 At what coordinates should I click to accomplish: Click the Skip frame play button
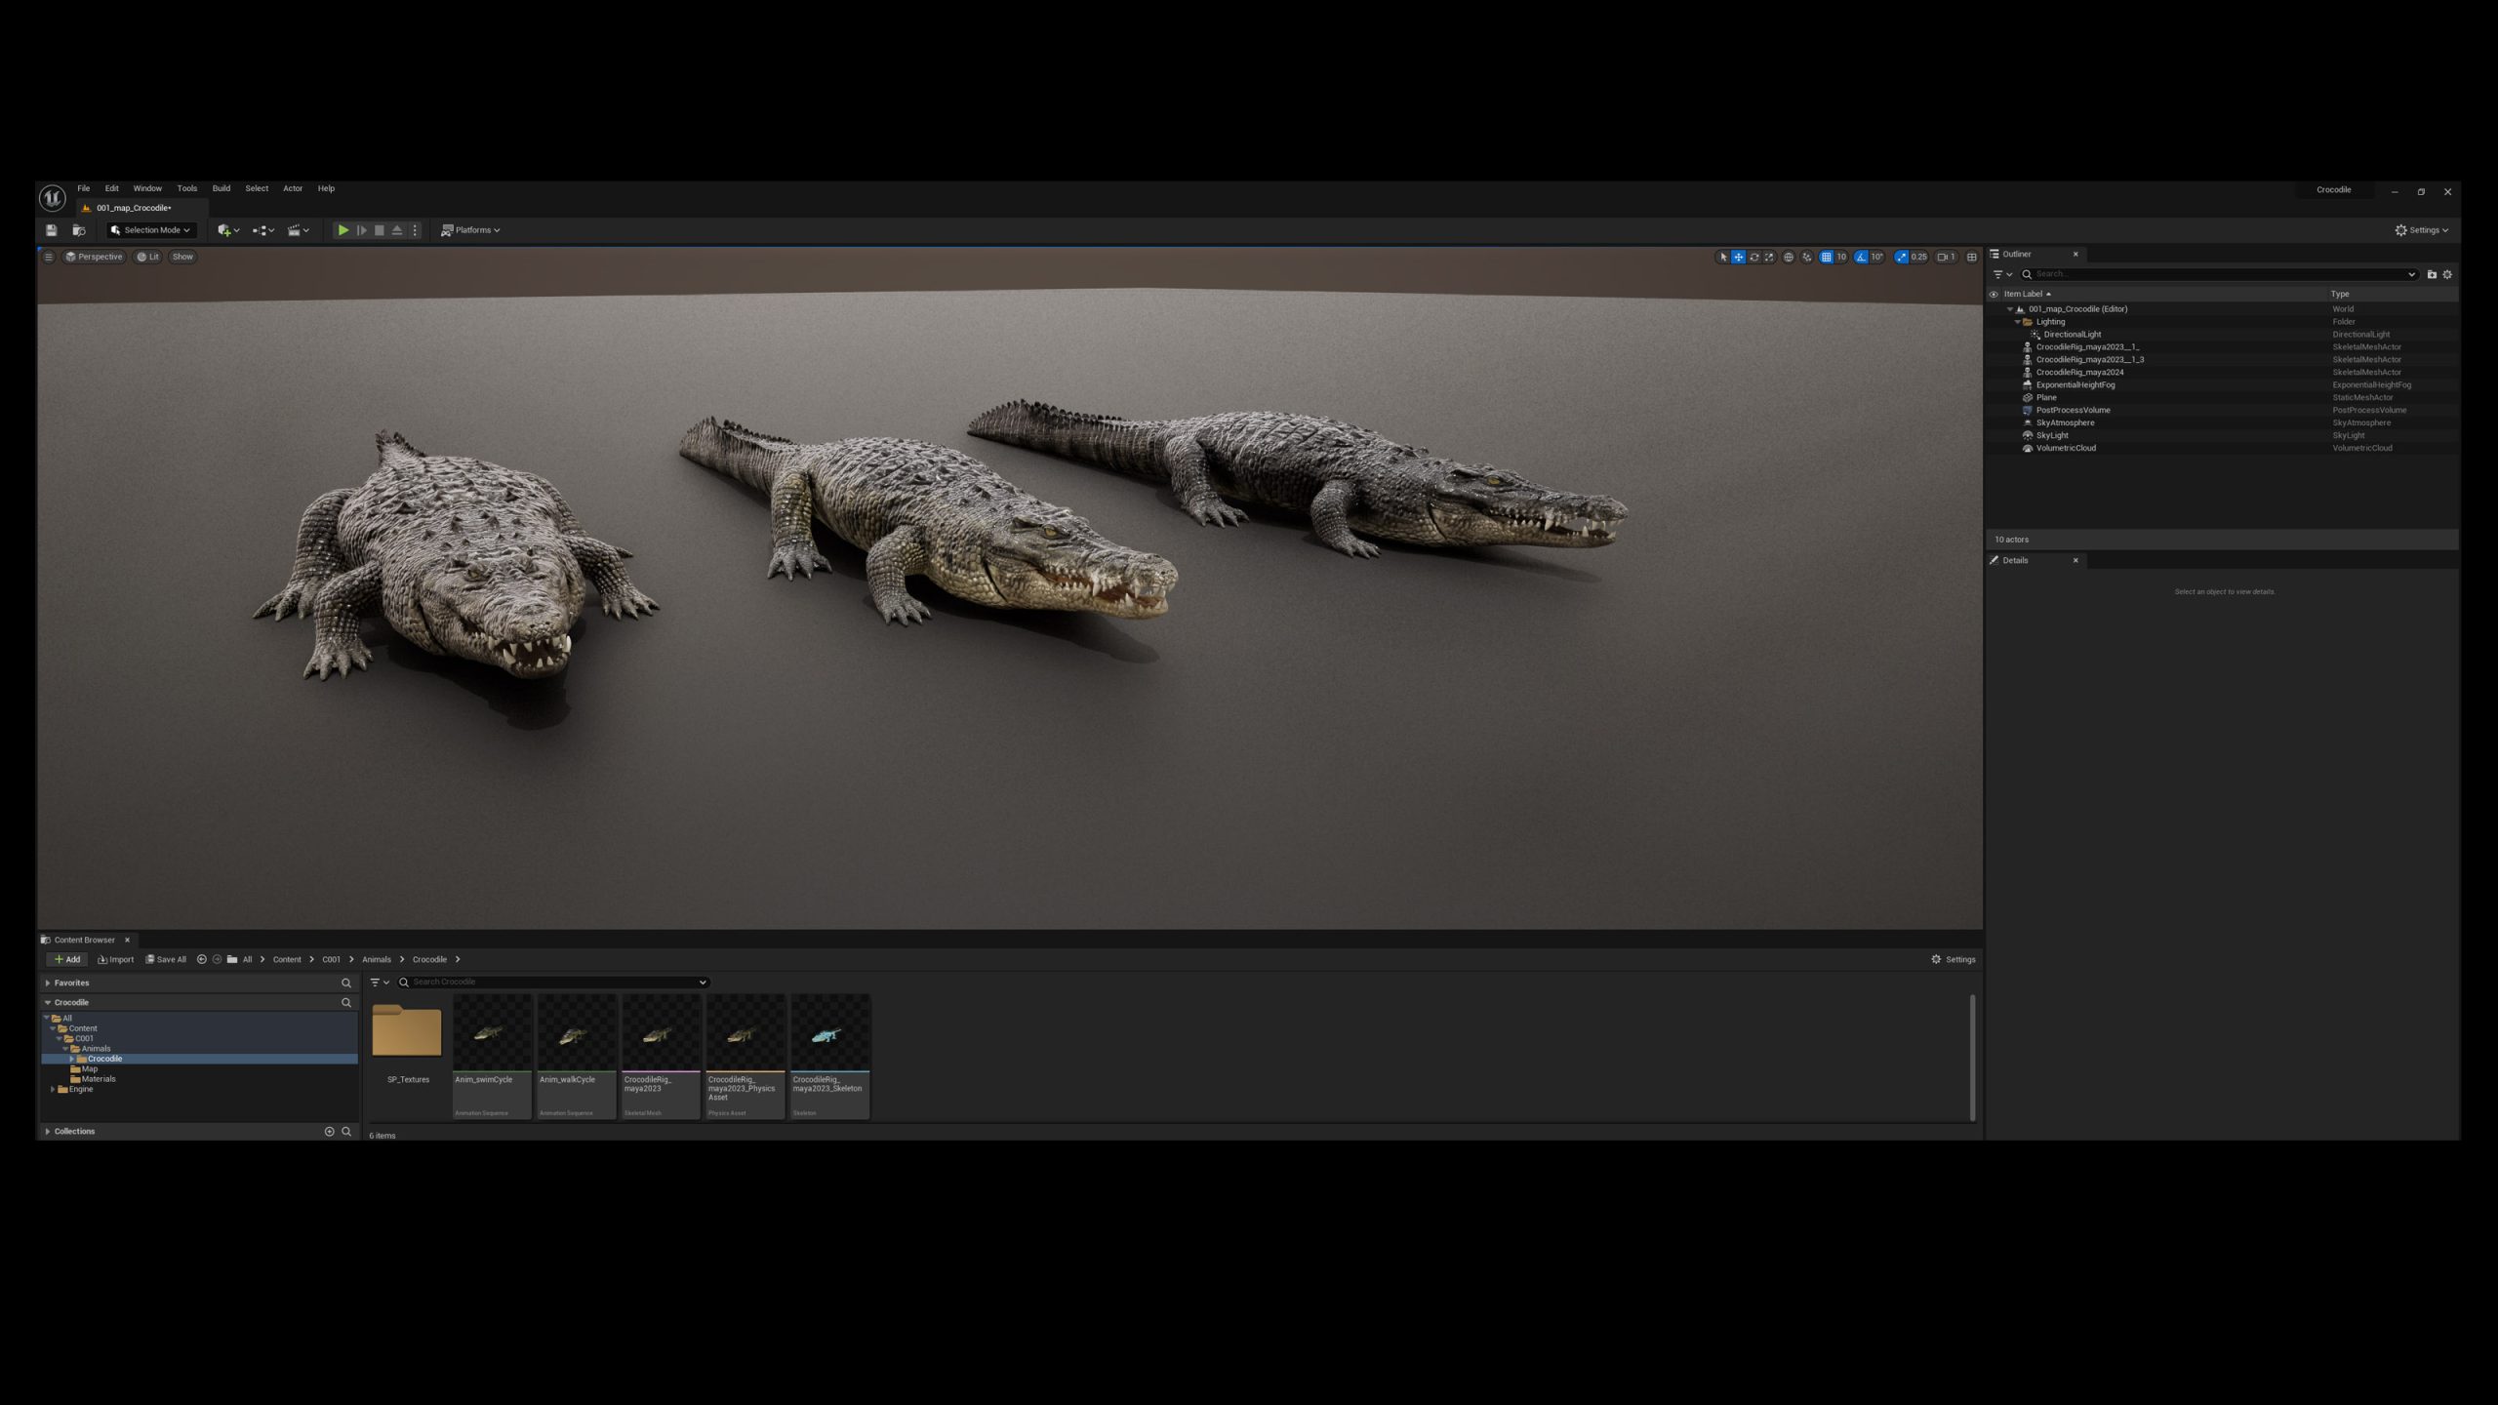[x=361, y=230]
